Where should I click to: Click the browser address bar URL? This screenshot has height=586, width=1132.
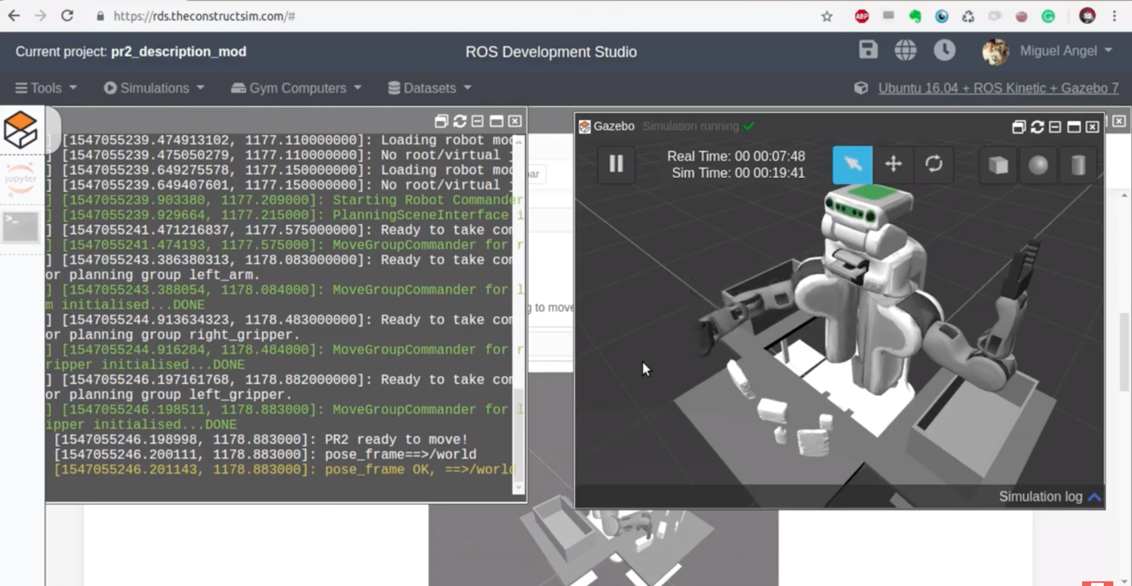[204, 16]
